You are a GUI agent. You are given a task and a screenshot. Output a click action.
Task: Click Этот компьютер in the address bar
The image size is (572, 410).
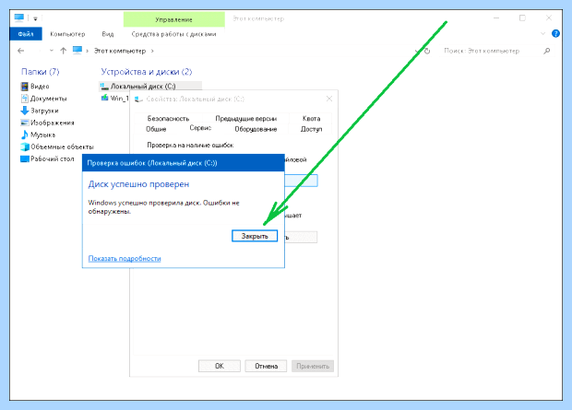pos(120,51)
